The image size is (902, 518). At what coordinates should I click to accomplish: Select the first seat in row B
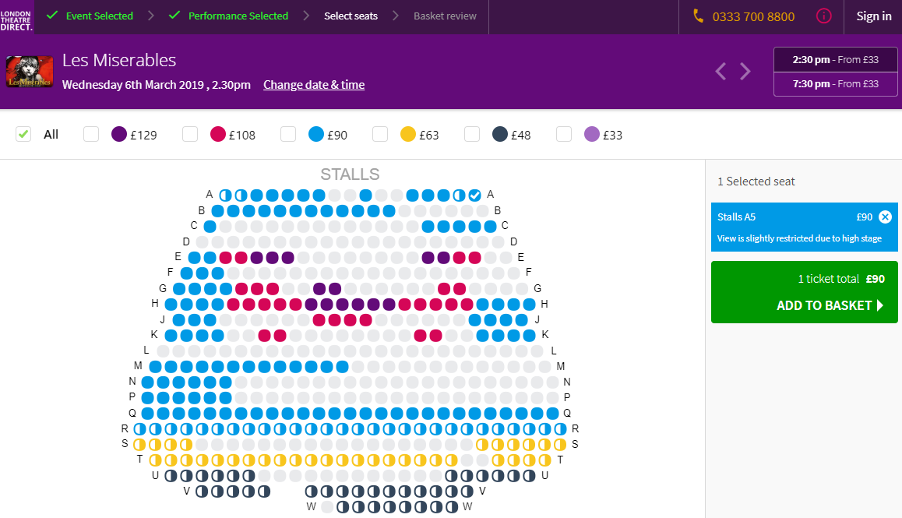click(217, 210)
